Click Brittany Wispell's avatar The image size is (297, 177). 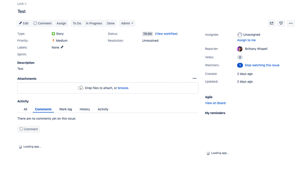tap(240, 49)
